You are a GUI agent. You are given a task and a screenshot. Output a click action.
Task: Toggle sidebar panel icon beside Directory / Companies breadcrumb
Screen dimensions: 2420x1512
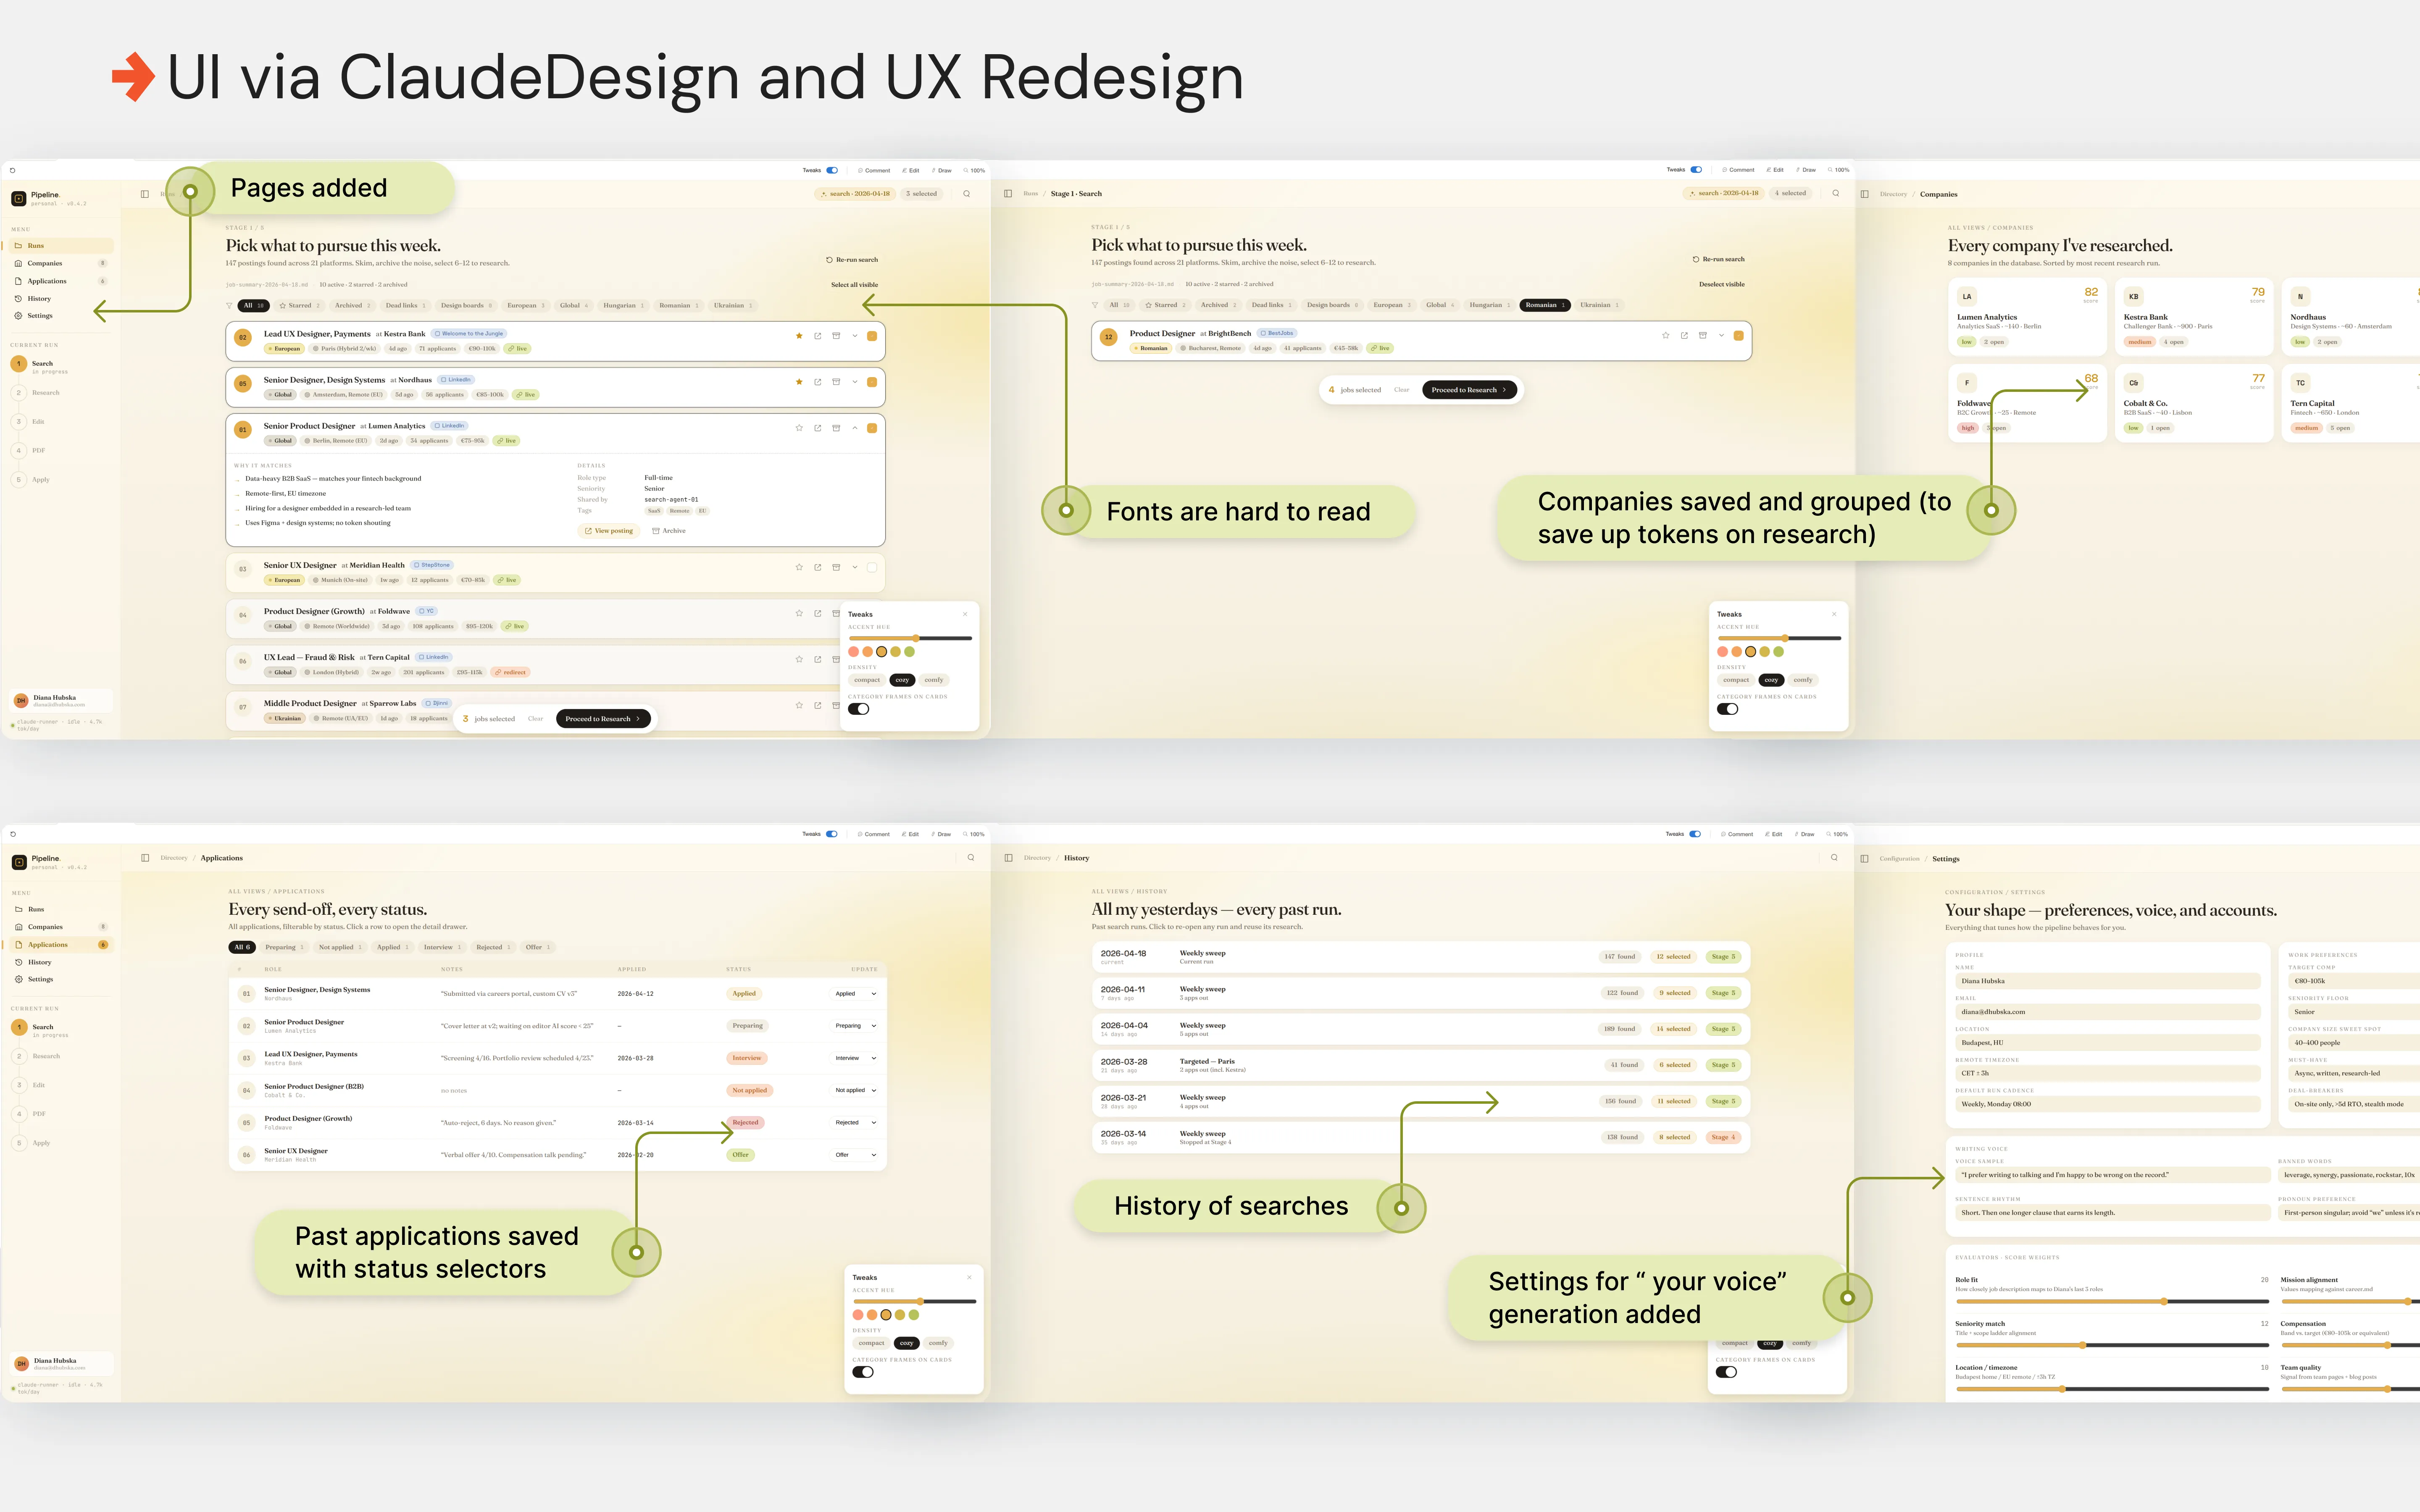(1864, 194)
